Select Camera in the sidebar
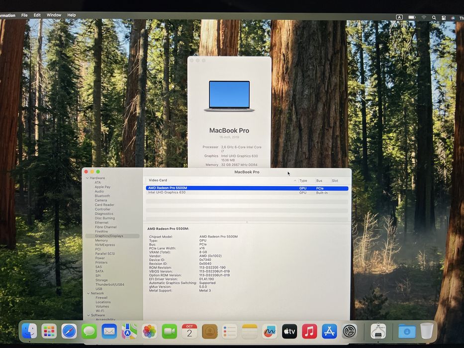This screenshot has height=348, width=464. (x=101, y=200)
